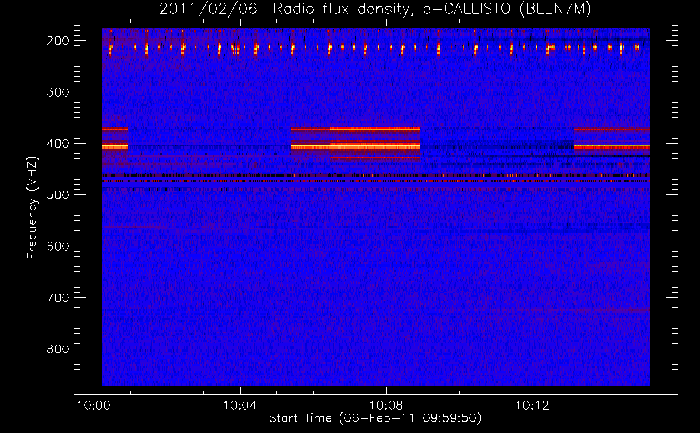The image size is (700, 433).
Task: Click the 600 frequency tick label
Action: point(58,246)
